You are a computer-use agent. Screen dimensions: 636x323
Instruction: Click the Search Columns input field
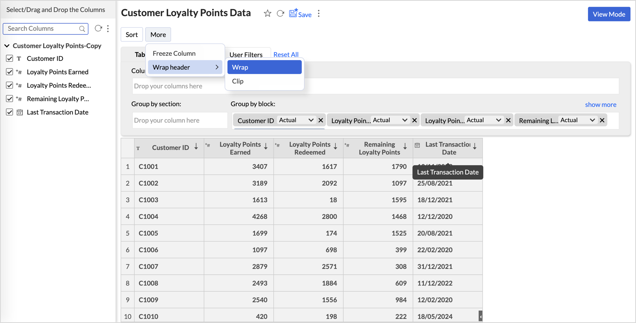[42, 28]
